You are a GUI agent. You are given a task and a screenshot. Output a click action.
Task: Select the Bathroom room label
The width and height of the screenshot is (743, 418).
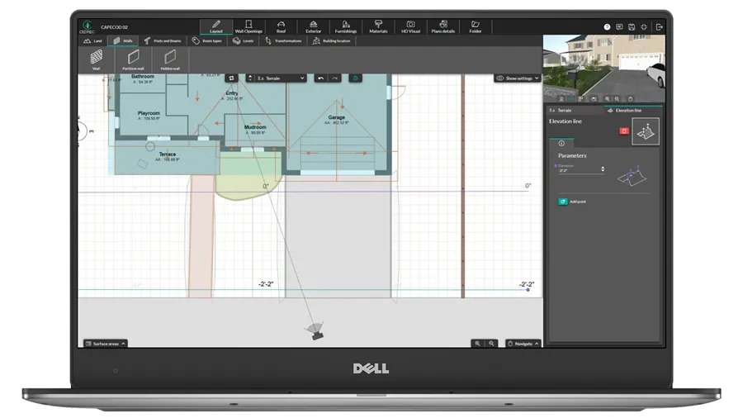click(143, 76)
